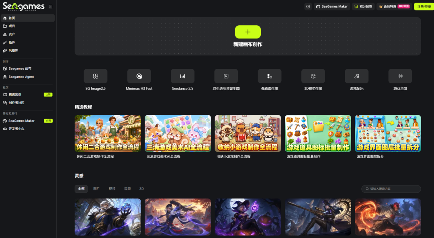This screenshot has height=238, width=434.
Task: Open SeaGames Maker in the sidebar
Action: point(28,121)
